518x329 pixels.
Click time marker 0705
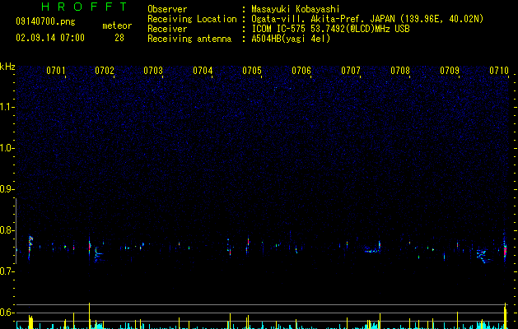[x=252, y=71]
